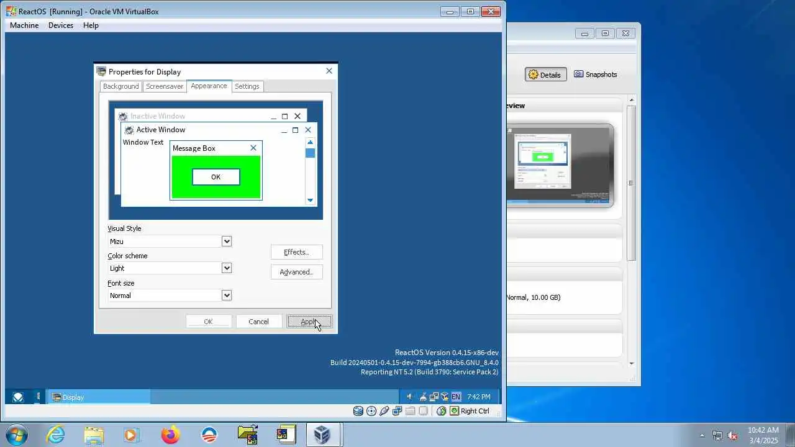Click the puzzle notepad taskbar icon
This screenshot has height=447, width=795.
pos(286,435)
